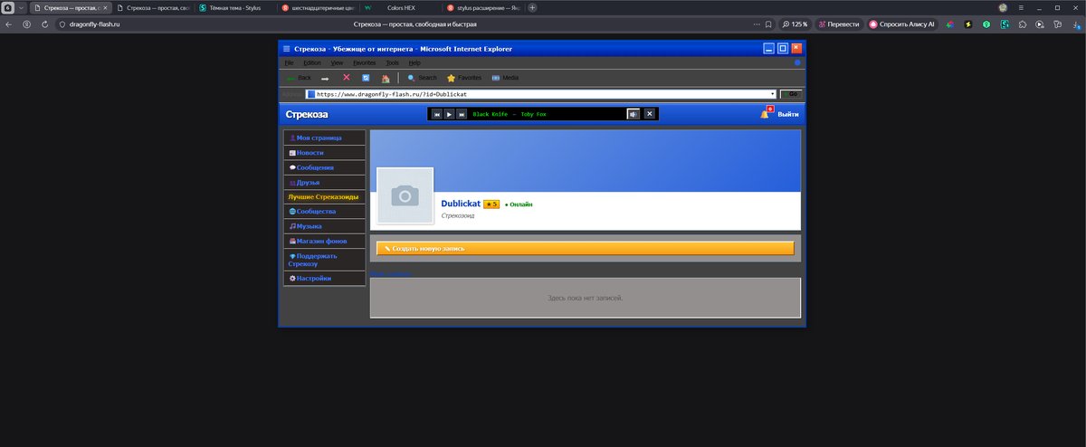The width and height of the screenshot is (1086, 447).
Task: Open the File menu
Action: 290,63
